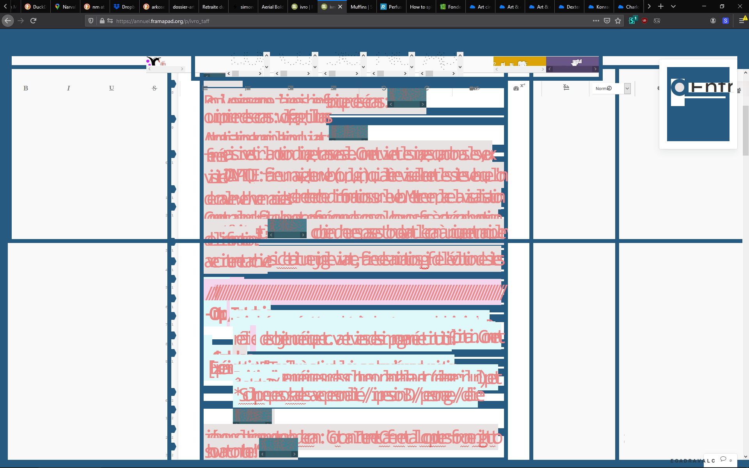749x468 pixels.
Task: Toggle bold formatting in pad toolbar
Action: point(26,88)
